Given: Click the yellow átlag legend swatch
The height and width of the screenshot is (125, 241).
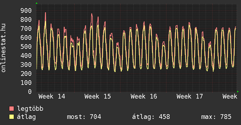Looking at the screenshot, I should [x=12, y=117].
